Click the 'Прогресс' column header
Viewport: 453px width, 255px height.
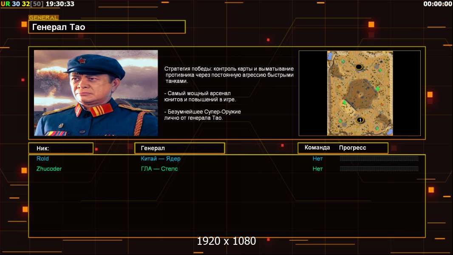[352, 147]
